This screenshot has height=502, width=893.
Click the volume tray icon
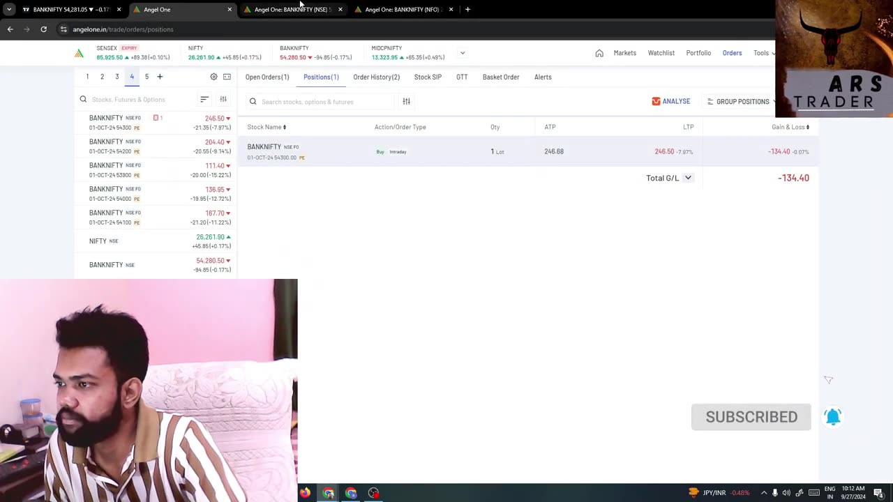coord(786,493)
